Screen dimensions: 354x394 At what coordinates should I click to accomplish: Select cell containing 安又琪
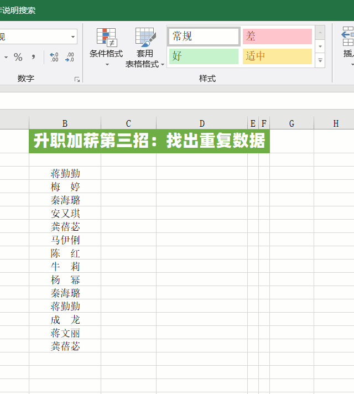[65, 213]
